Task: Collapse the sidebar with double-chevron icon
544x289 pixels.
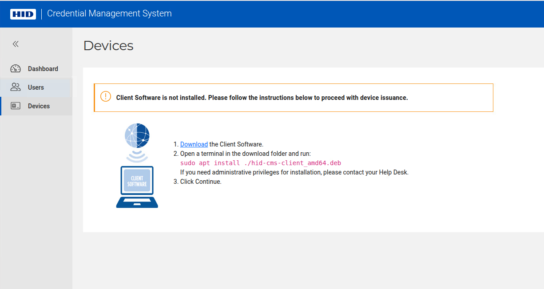Action: (x=16, y=44)
